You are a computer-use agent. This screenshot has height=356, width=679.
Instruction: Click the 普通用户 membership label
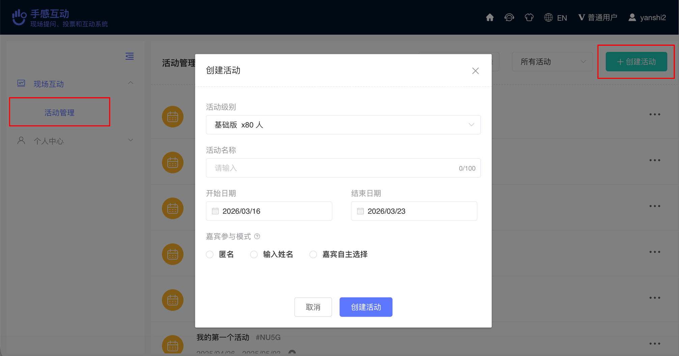click(602, 18)
